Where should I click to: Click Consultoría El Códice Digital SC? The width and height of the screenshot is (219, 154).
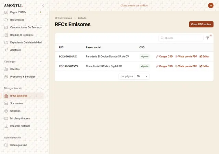point(104,66)
